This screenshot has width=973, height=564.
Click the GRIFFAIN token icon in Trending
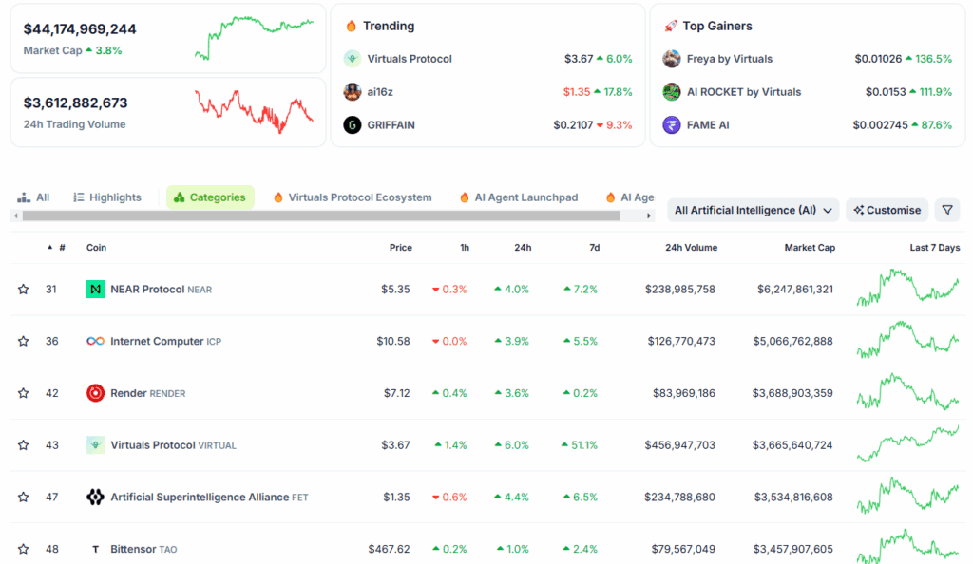(352, 124)
